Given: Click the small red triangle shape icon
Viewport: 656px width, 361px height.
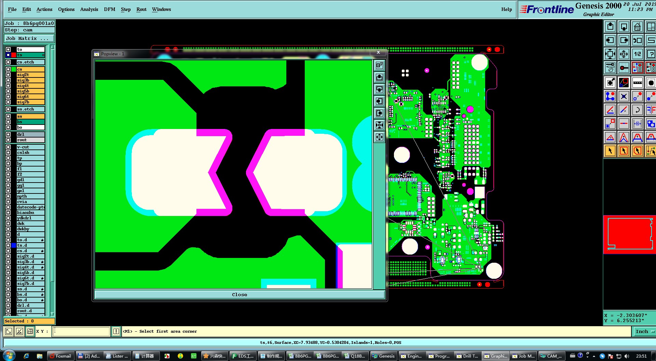Looking at the screenshot, I should [x=610, y=137].
